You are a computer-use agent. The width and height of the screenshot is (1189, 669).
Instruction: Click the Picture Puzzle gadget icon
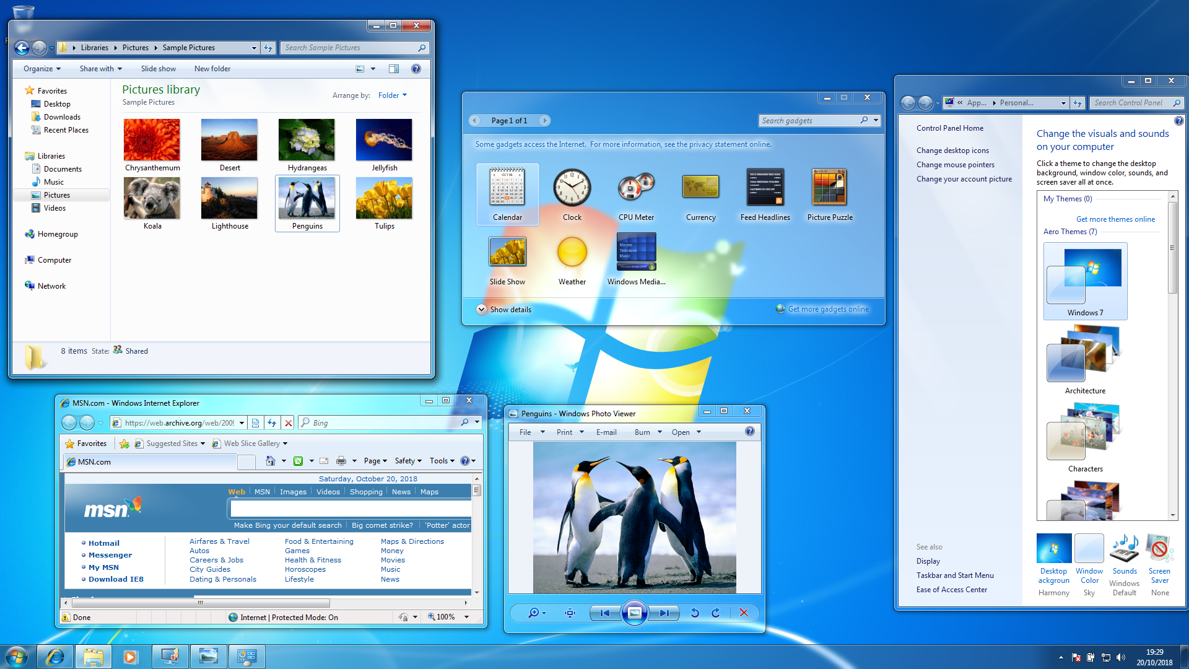coord(829,188)
